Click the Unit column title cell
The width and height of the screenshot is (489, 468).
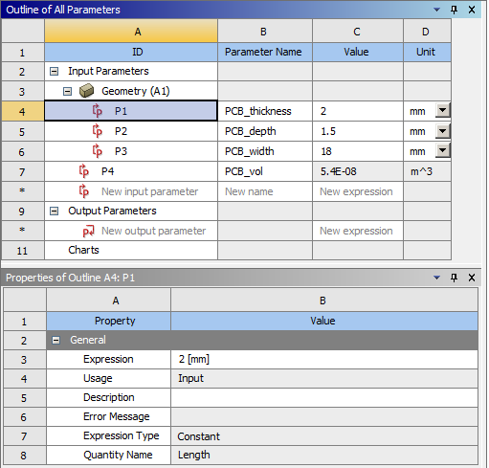tap(427, 52)
